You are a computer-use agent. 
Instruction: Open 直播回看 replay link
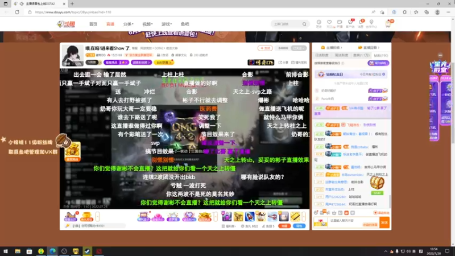(369, 48)
